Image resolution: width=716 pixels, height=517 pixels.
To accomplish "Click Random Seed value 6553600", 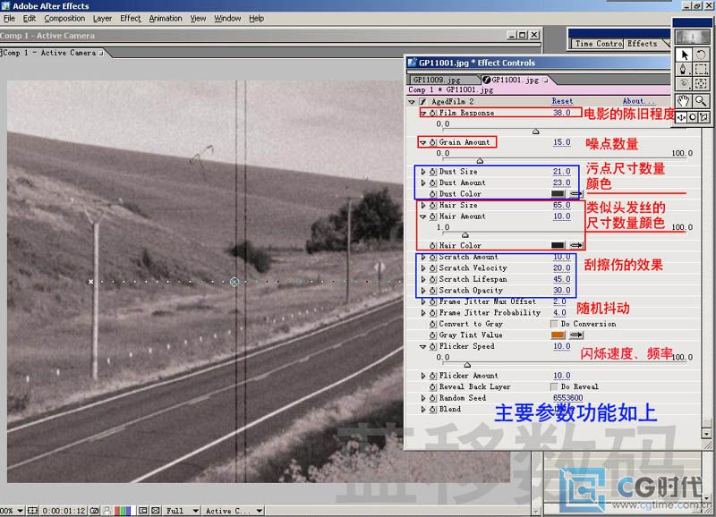I will 567,398.
